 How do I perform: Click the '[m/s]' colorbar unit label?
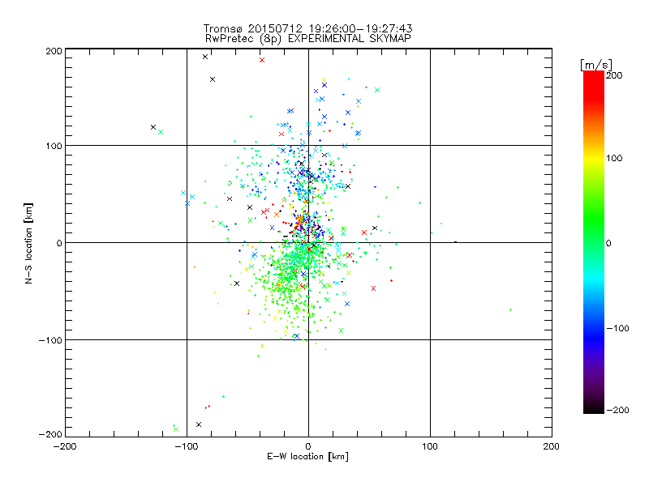[596, 65]
